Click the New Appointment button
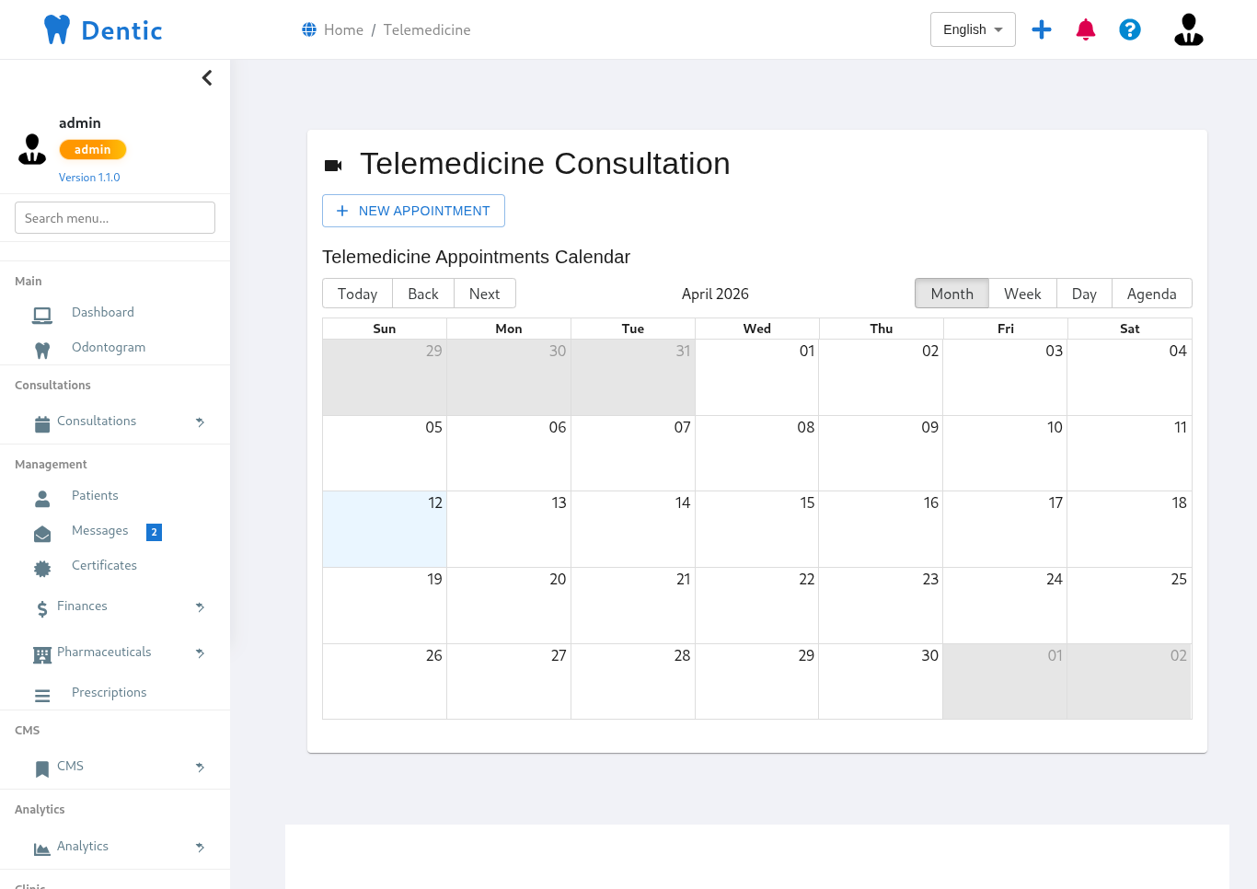 point(413,211)
